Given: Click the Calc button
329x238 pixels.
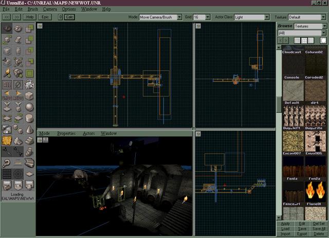Looking at the screenshot, I should [x=69, y=17].
